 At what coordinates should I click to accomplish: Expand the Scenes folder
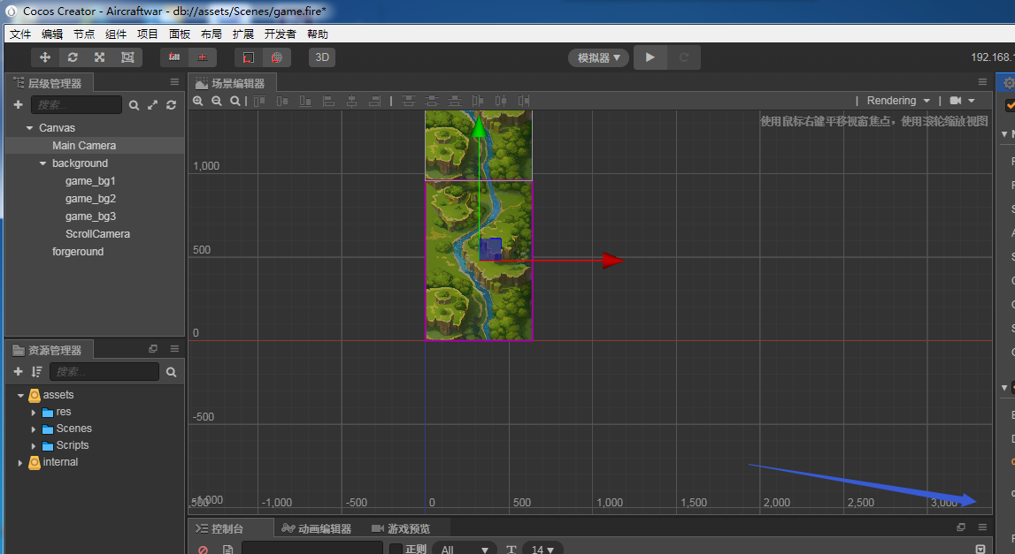(34, 429)
